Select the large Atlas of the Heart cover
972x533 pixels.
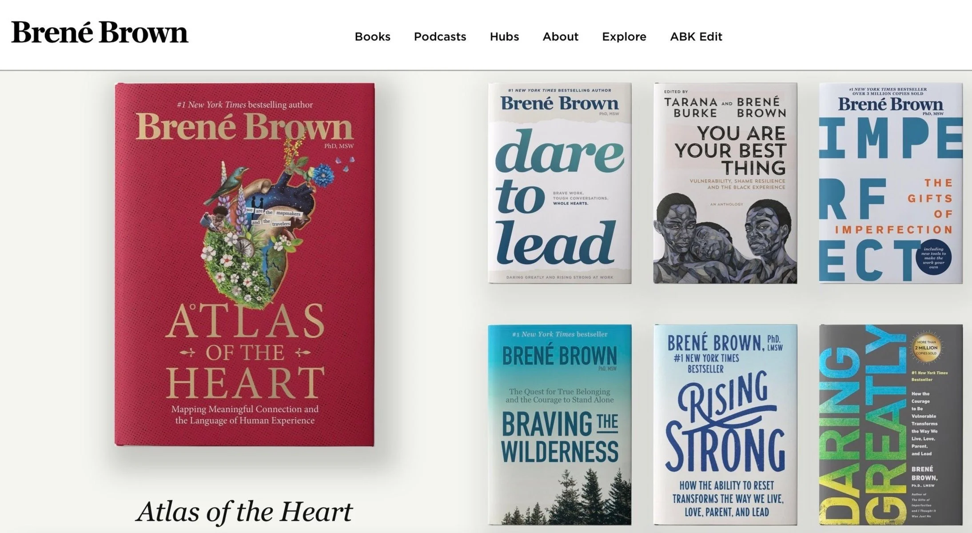tap(244, 264)
